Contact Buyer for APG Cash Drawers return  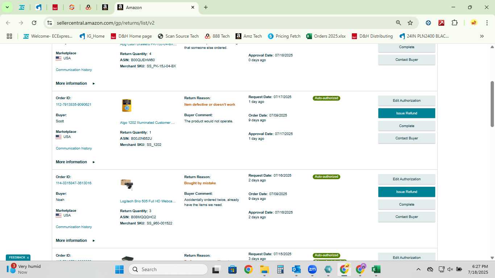tap(407, 60)
